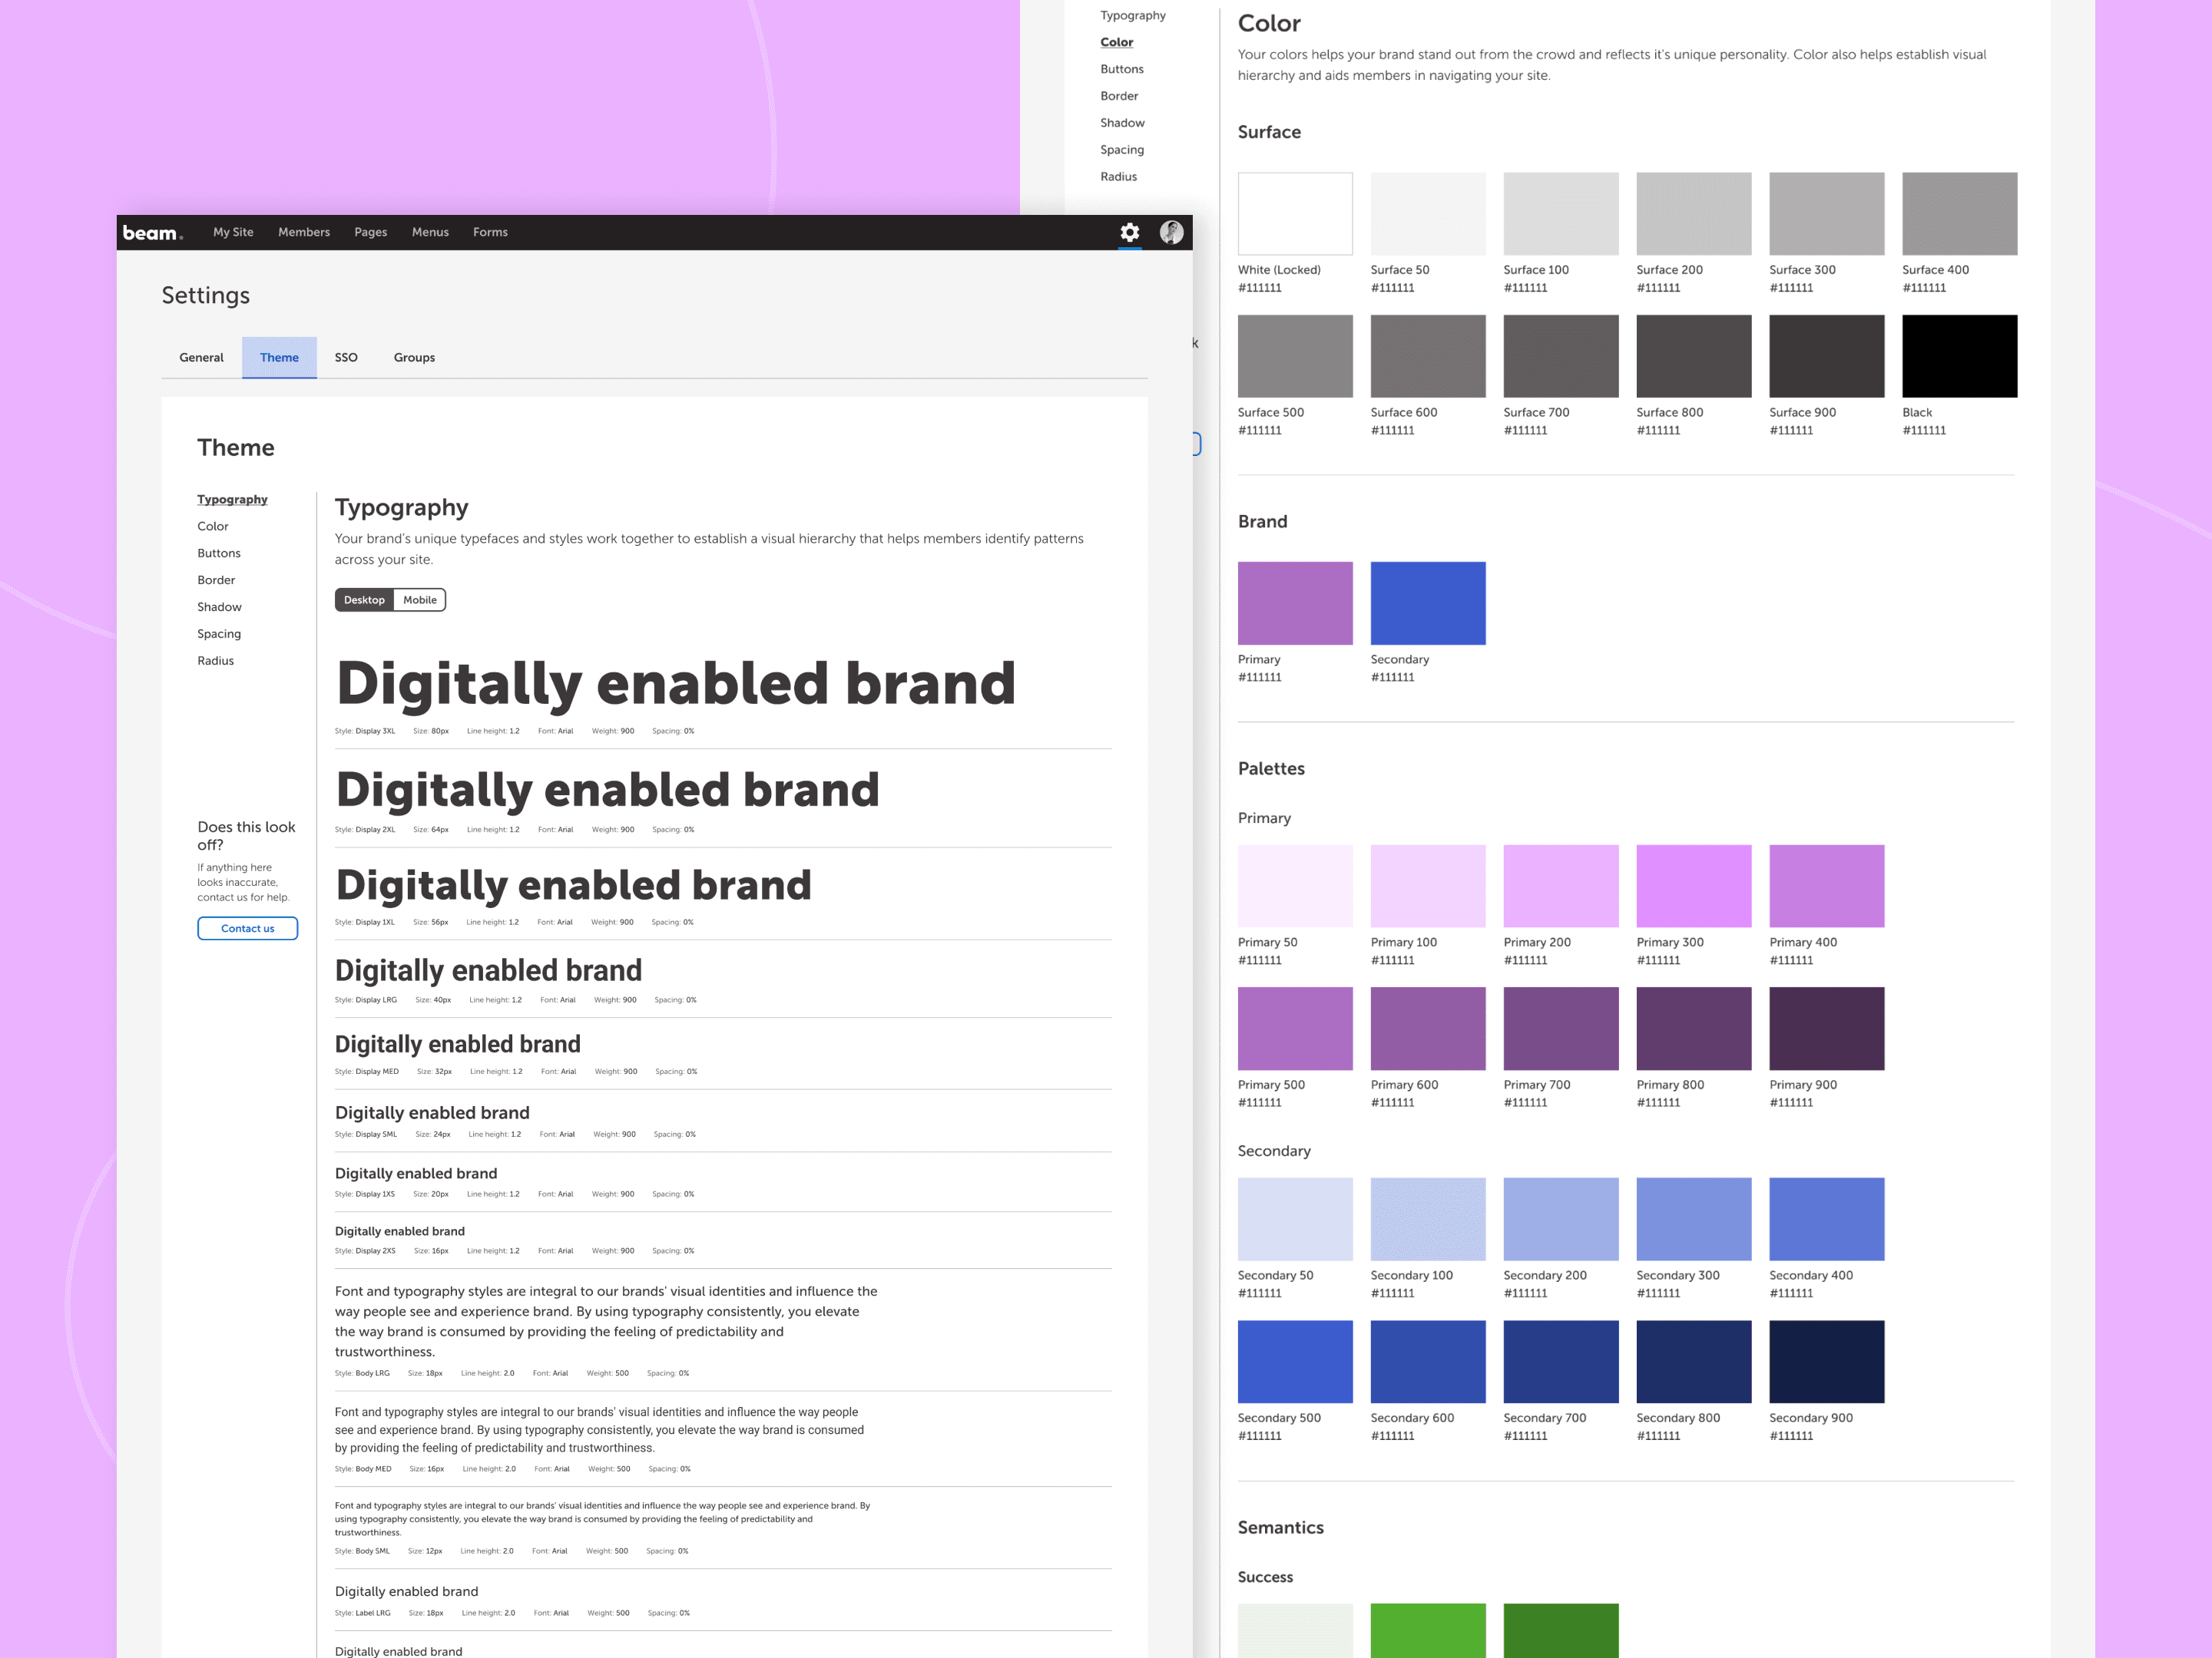Open the Theme settings tab

[x=279, y=358]
